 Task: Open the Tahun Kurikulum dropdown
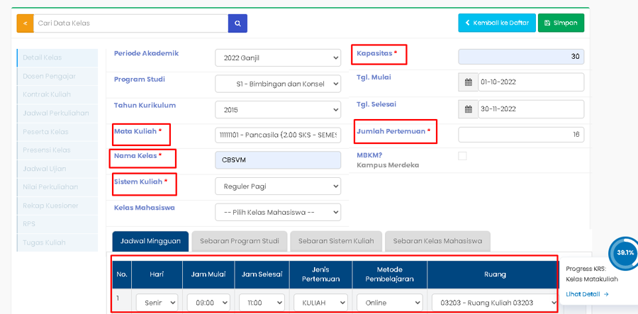(x=278, y=110)
